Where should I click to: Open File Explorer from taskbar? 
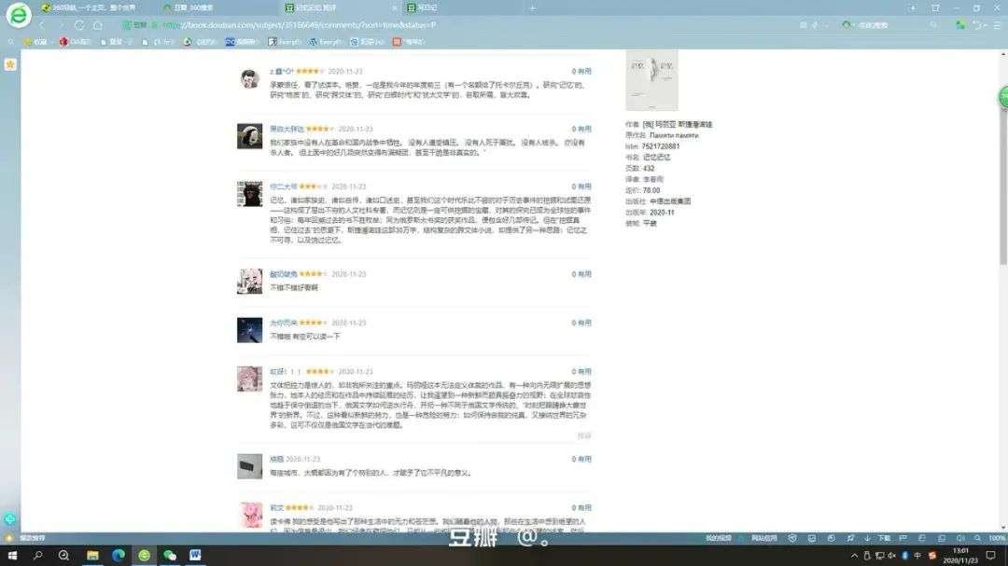pos(92,555)
